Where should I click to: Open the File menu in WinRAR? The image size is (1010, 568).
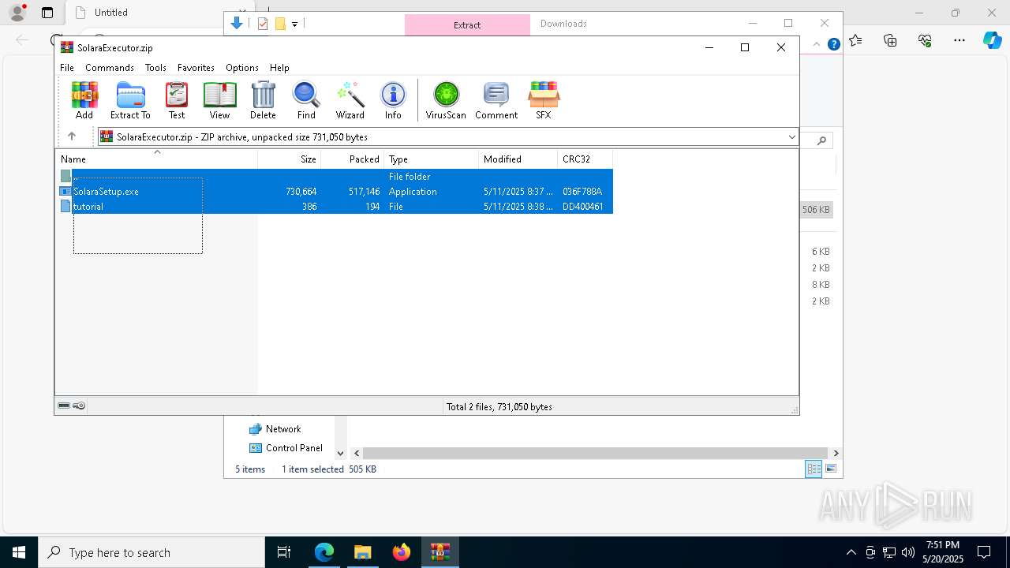click(67, 68)
